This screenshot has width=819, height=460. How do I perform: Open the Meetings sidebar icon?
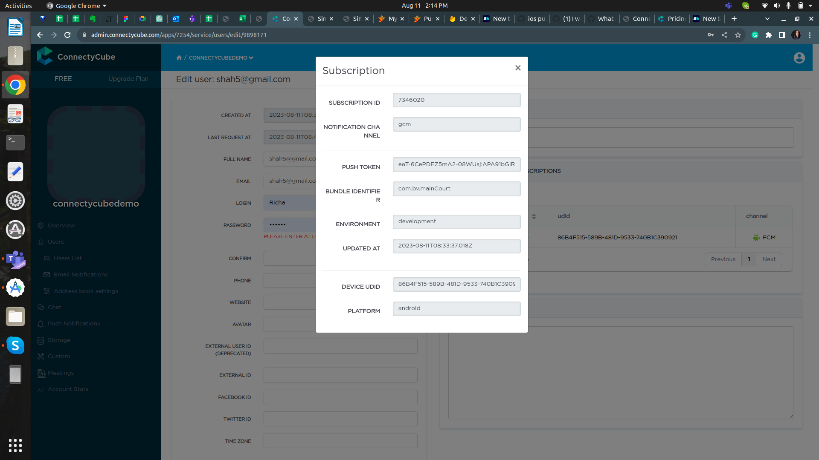pyautogui.click(x=41, y=373)
